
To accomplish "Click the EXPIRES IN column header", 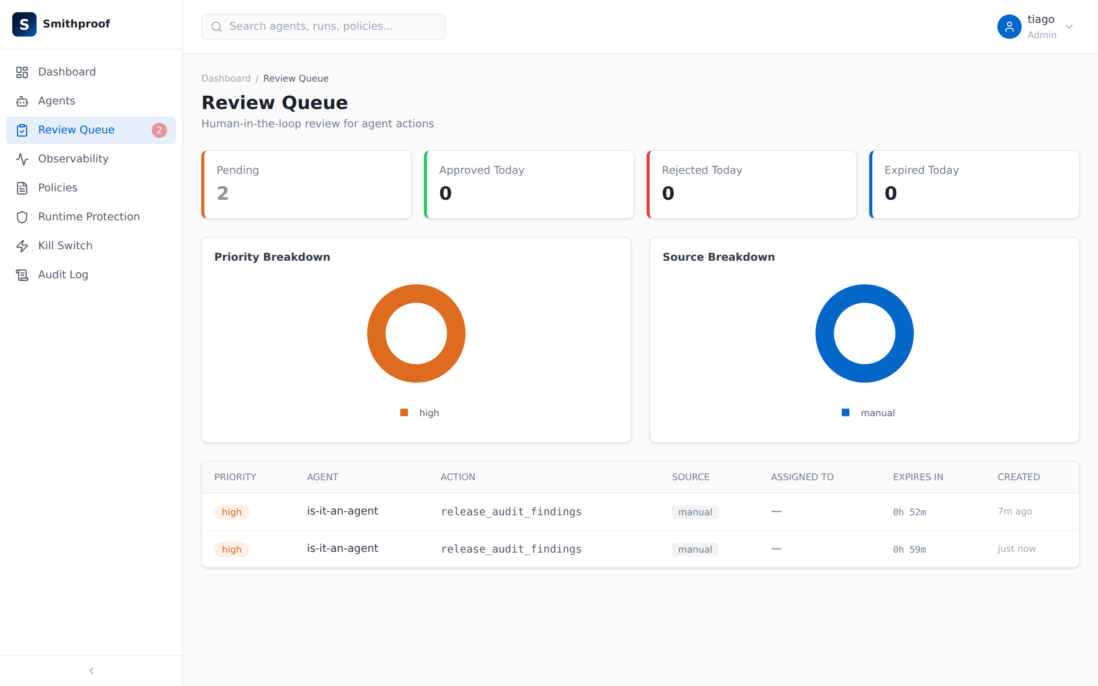I will click(918, 477).
